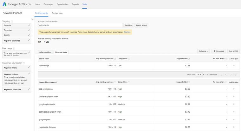The height and width of the screenshot is (131, 241).
Task: Edit the Google network pencil icon
Action: [x=29, y=35]
